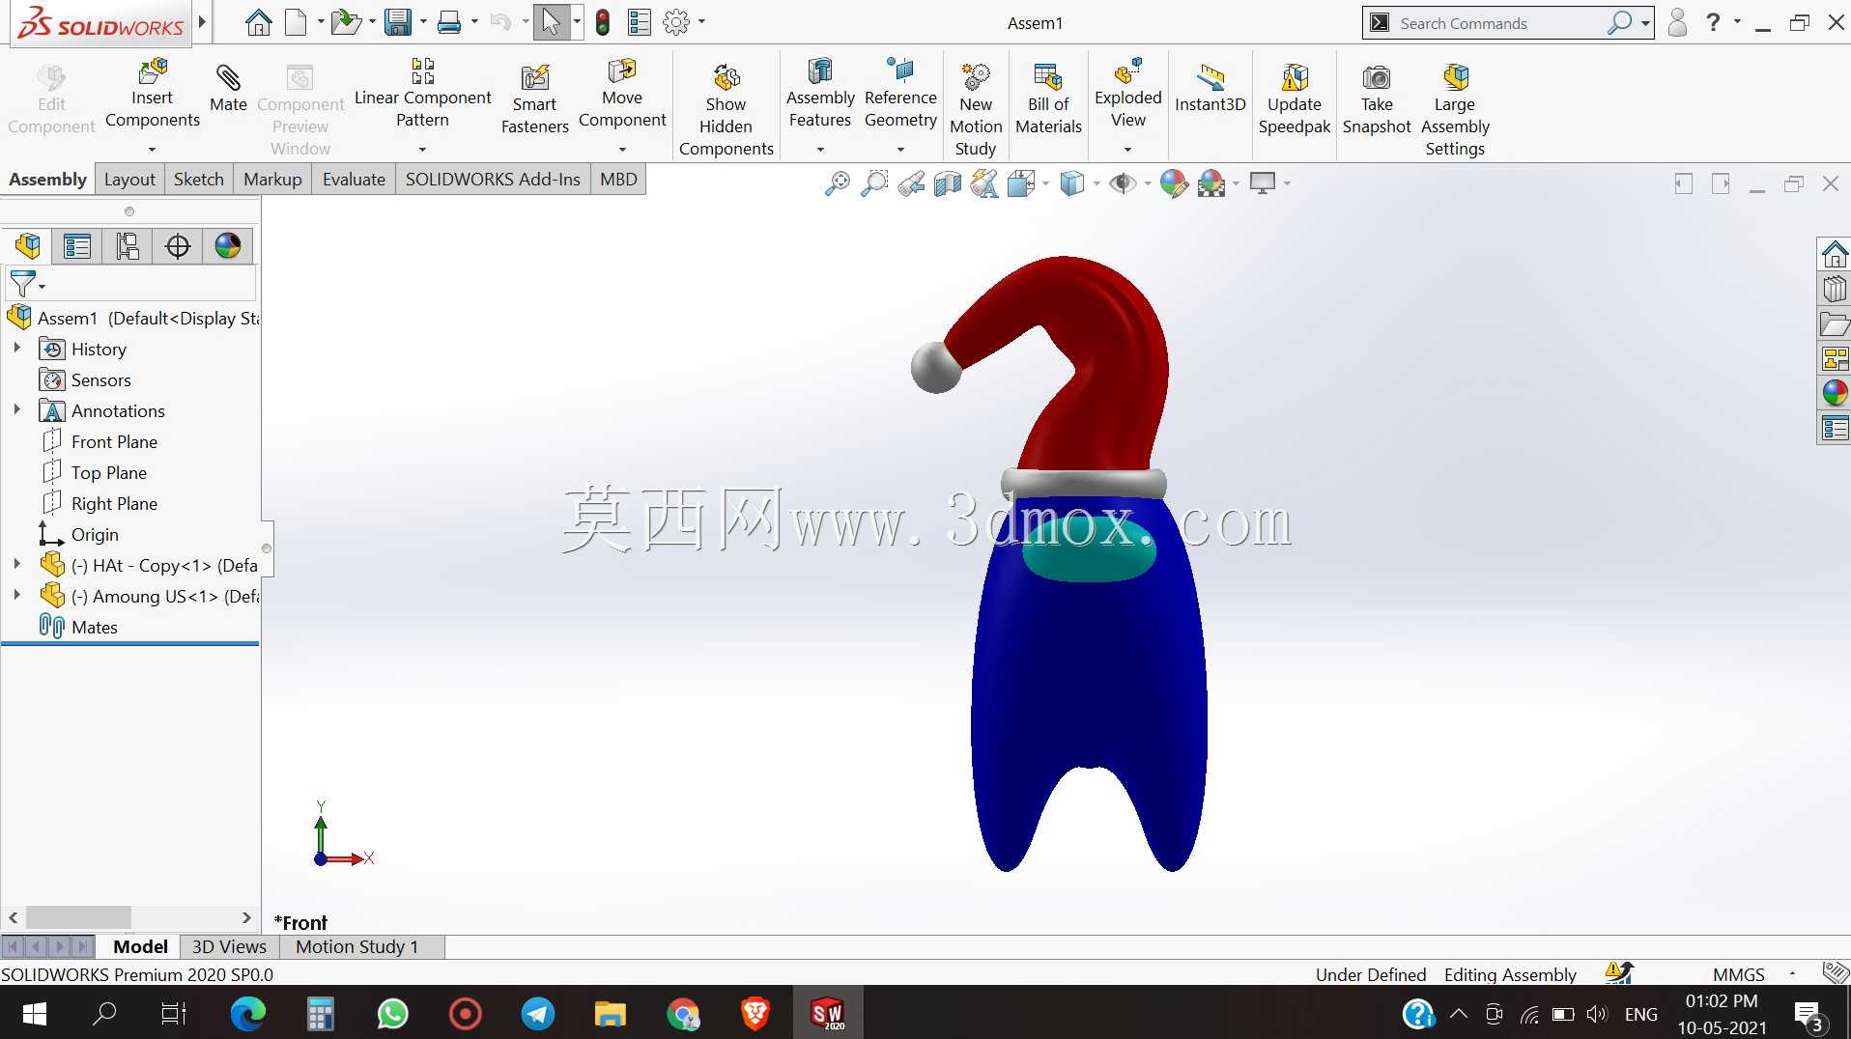Open WhatsApp from the taskbar

tap(392, 1014)
